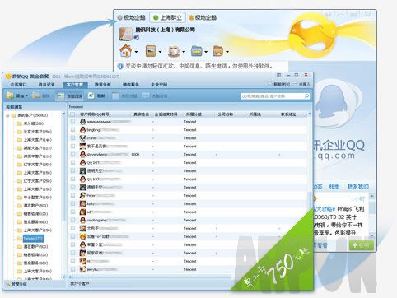Click the coffee cup icon in the enterprise QQ window
This screenshot has width=397, height=298.
point(174,51)
